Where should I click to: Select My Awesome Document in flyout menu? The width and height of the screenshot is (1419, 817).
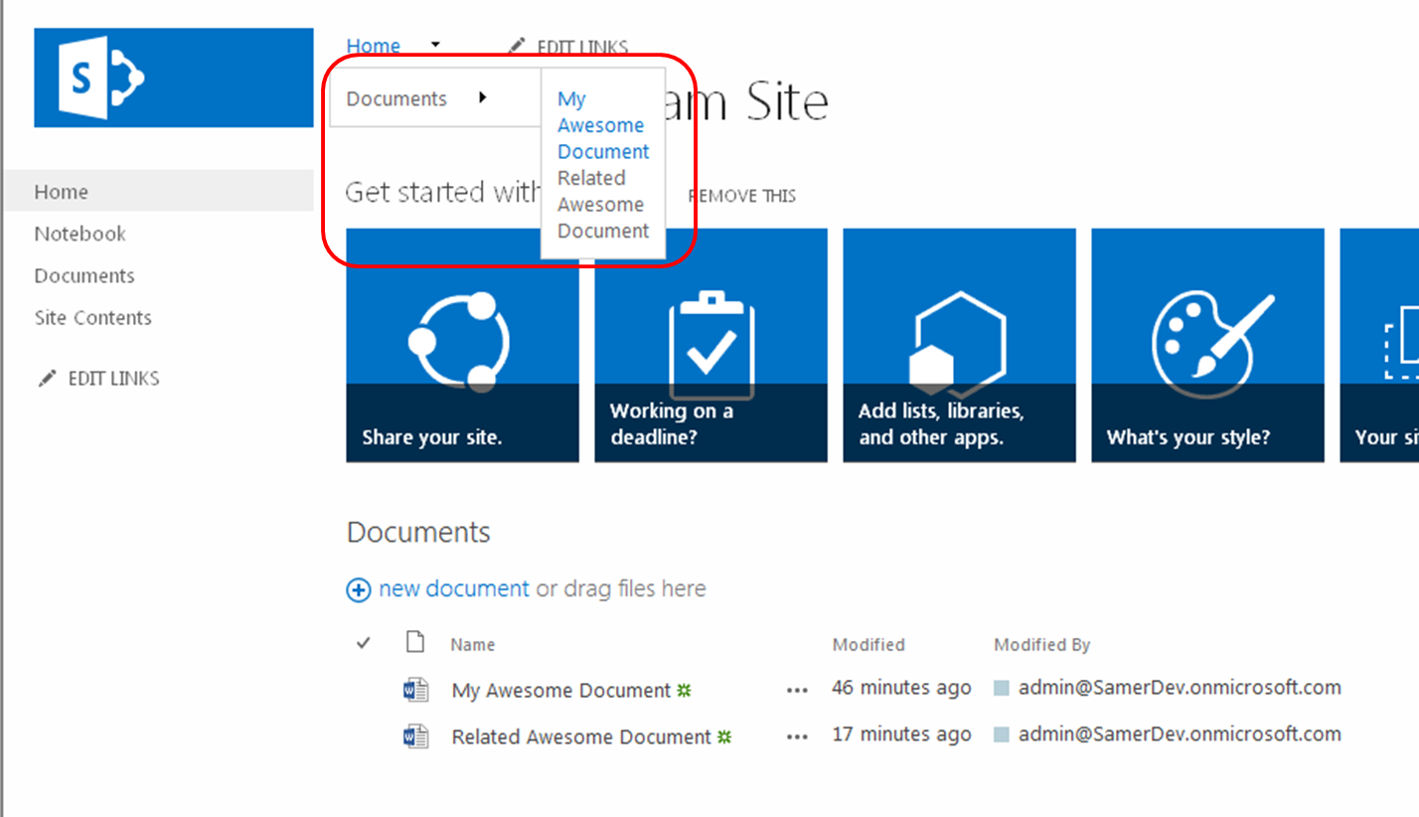coord(602,125)
